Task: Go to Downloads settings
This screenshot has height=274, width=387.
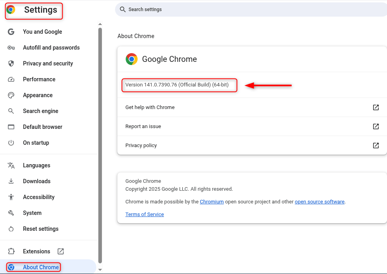Action: [x=36, y=181]
